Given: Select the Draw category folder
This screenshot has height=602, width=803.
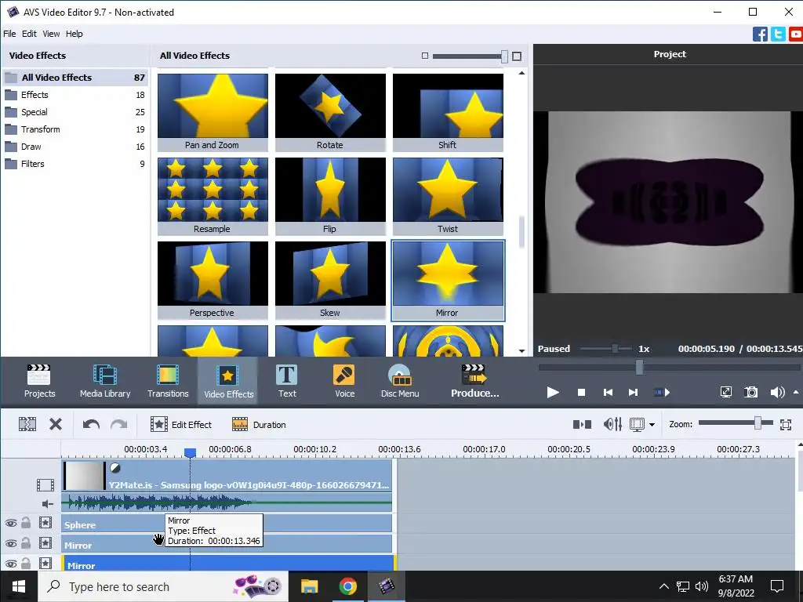Looking at the screenshot, I should pyautogui.click(x=74, y=147).
